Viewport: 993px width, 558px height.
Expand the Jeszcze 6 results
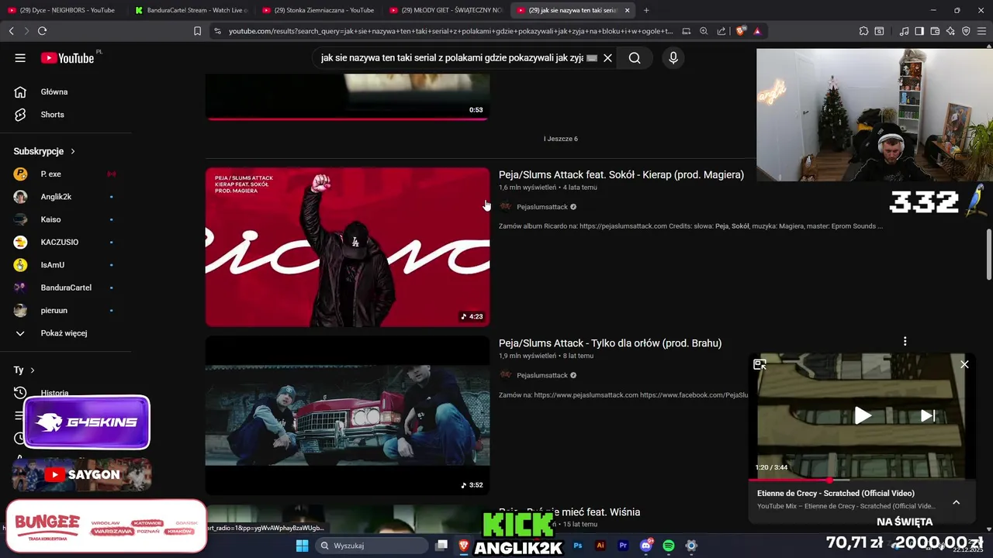561,139
